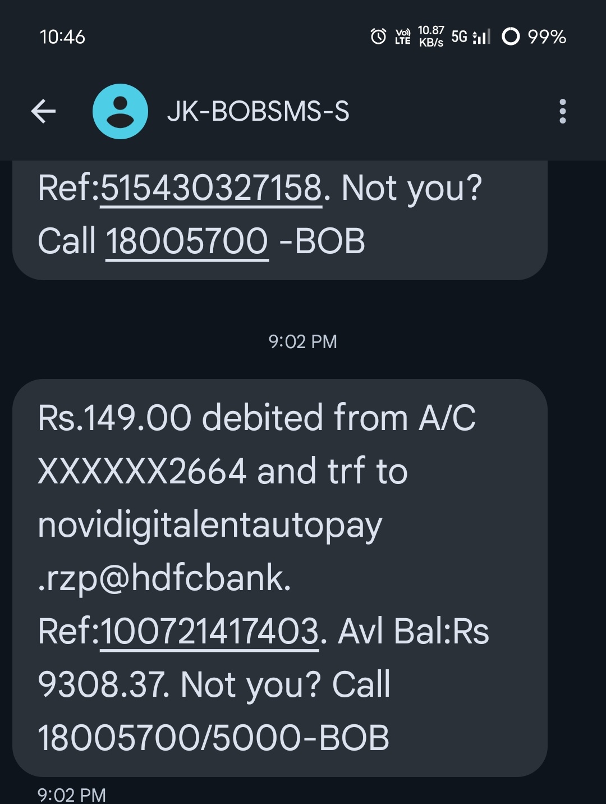
Task: Tap the battery ring icon
Action: [x=511, y=36]
